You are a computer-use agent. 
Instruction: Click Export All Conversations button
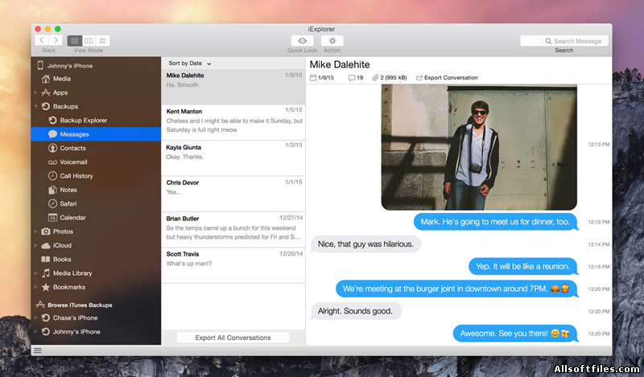pos(233,338)
